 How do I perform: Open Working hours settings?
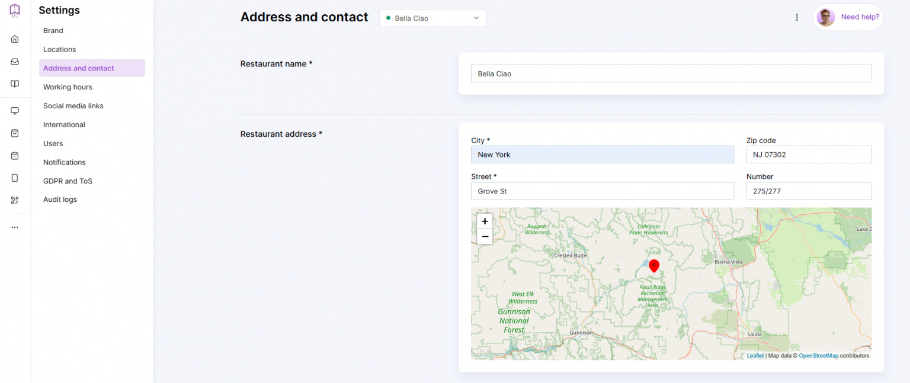point(68,87)
